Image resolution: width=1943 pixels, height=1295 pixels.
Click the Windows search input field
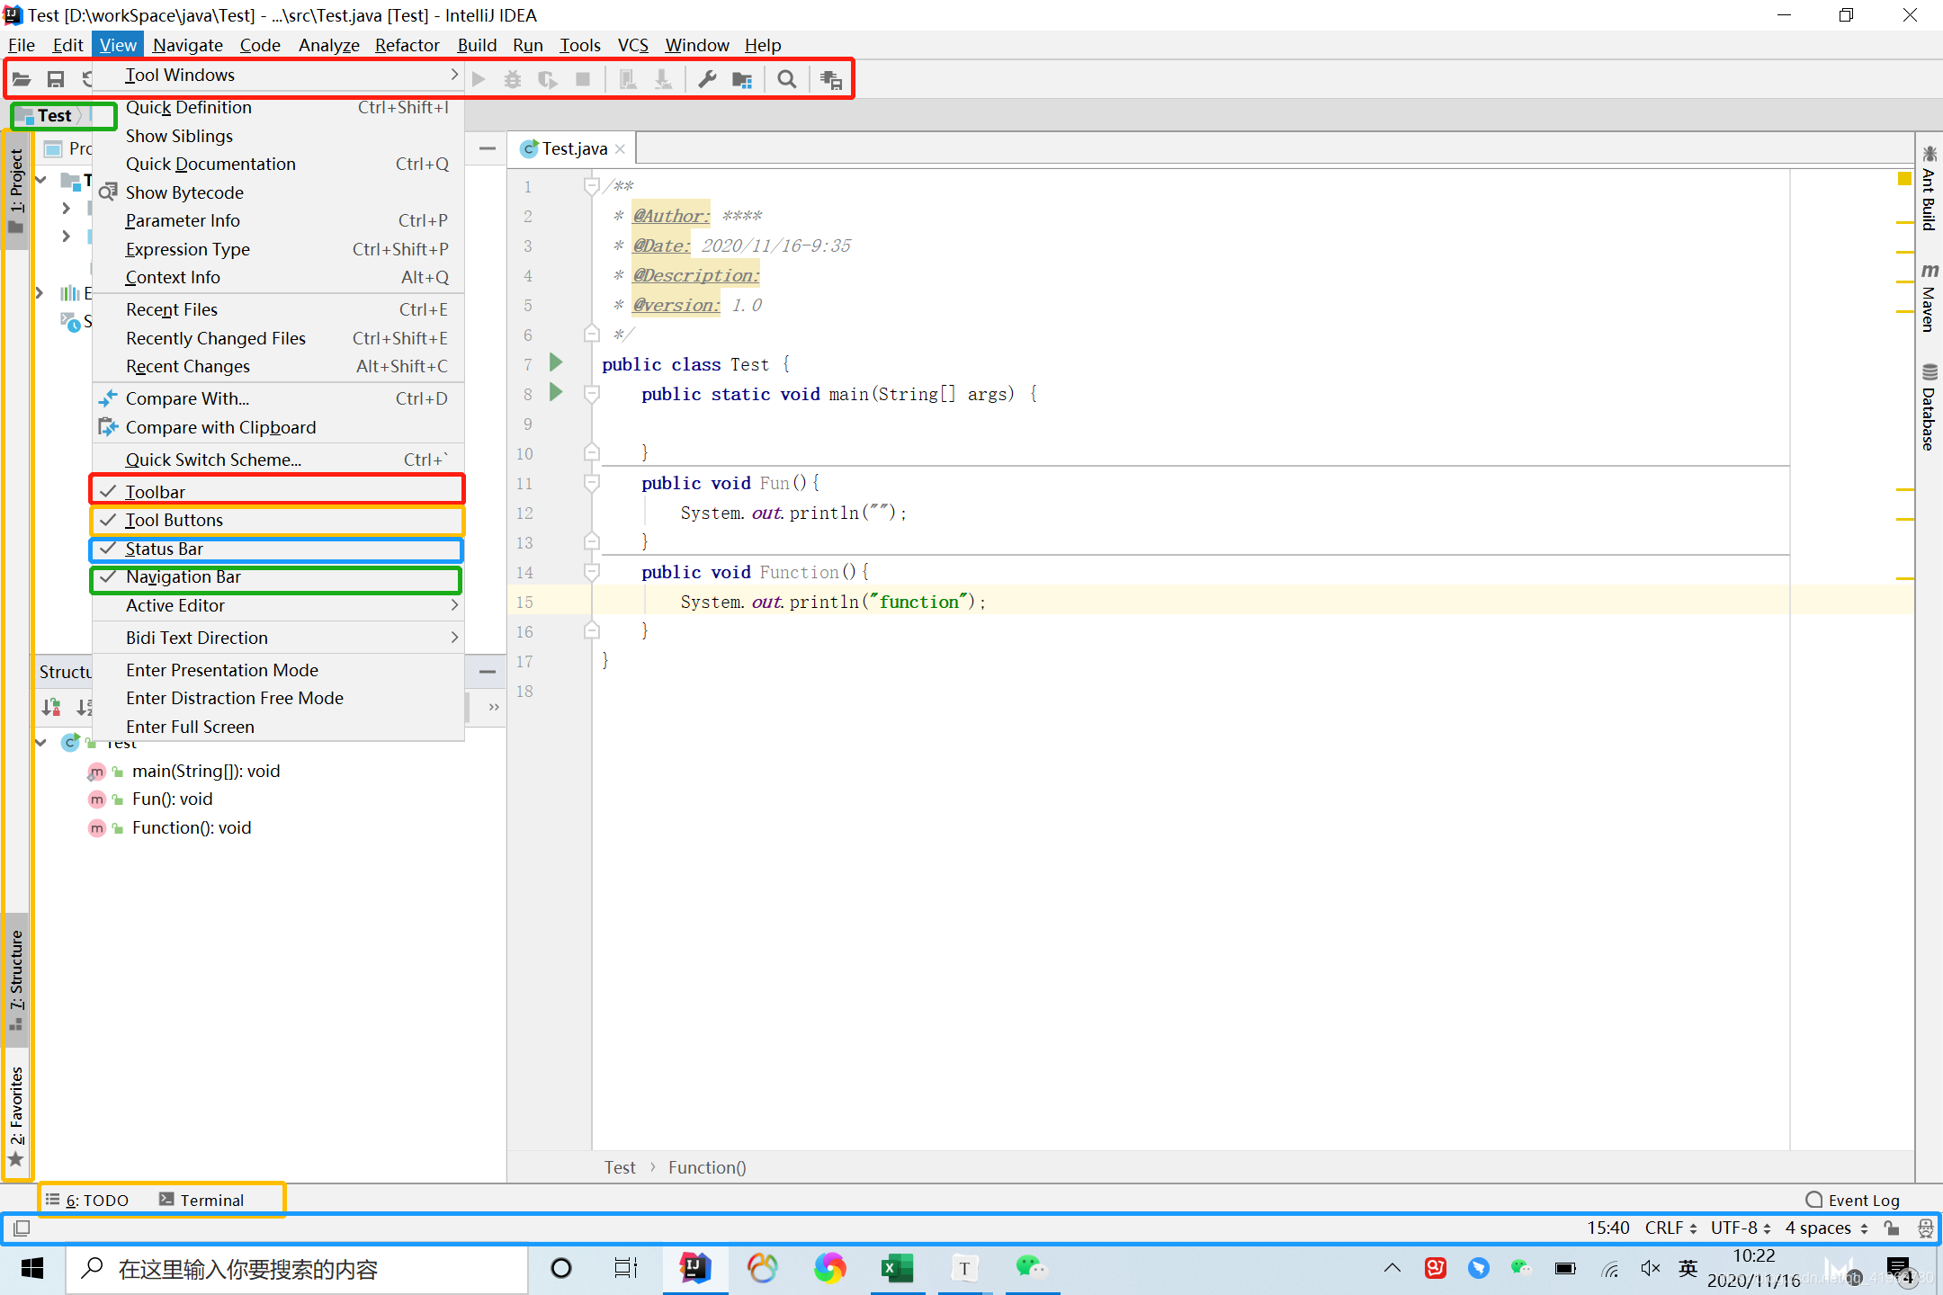pos(298,1269)
